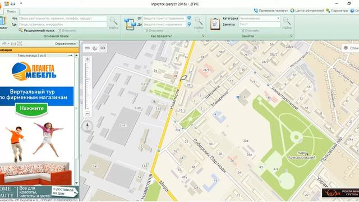The height and width of the screenshot is (202, 359).
Task: Open Параметры settings
Action: coord(337,11)
